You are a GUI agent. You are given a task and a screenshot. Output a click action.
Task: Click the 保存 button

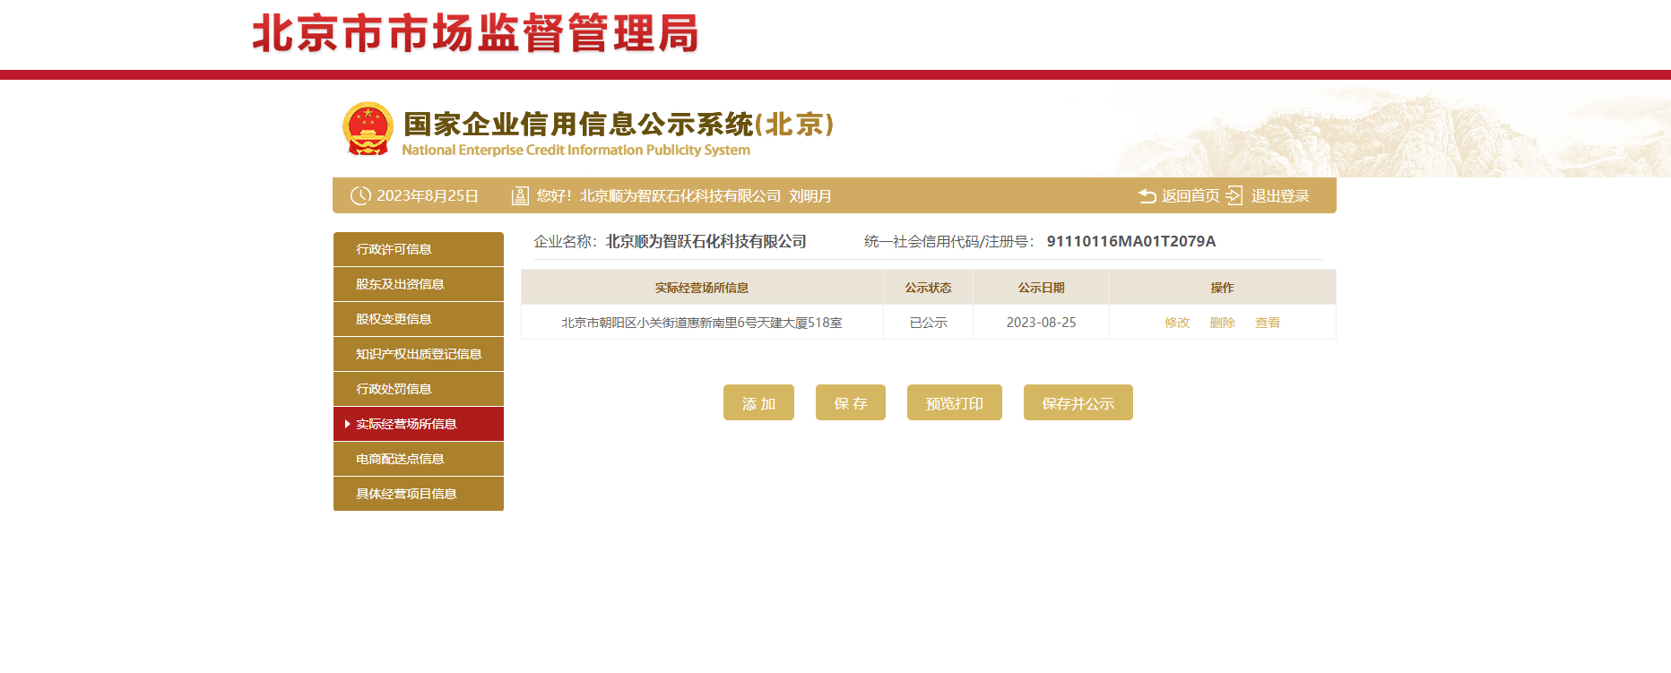(851, 402)
